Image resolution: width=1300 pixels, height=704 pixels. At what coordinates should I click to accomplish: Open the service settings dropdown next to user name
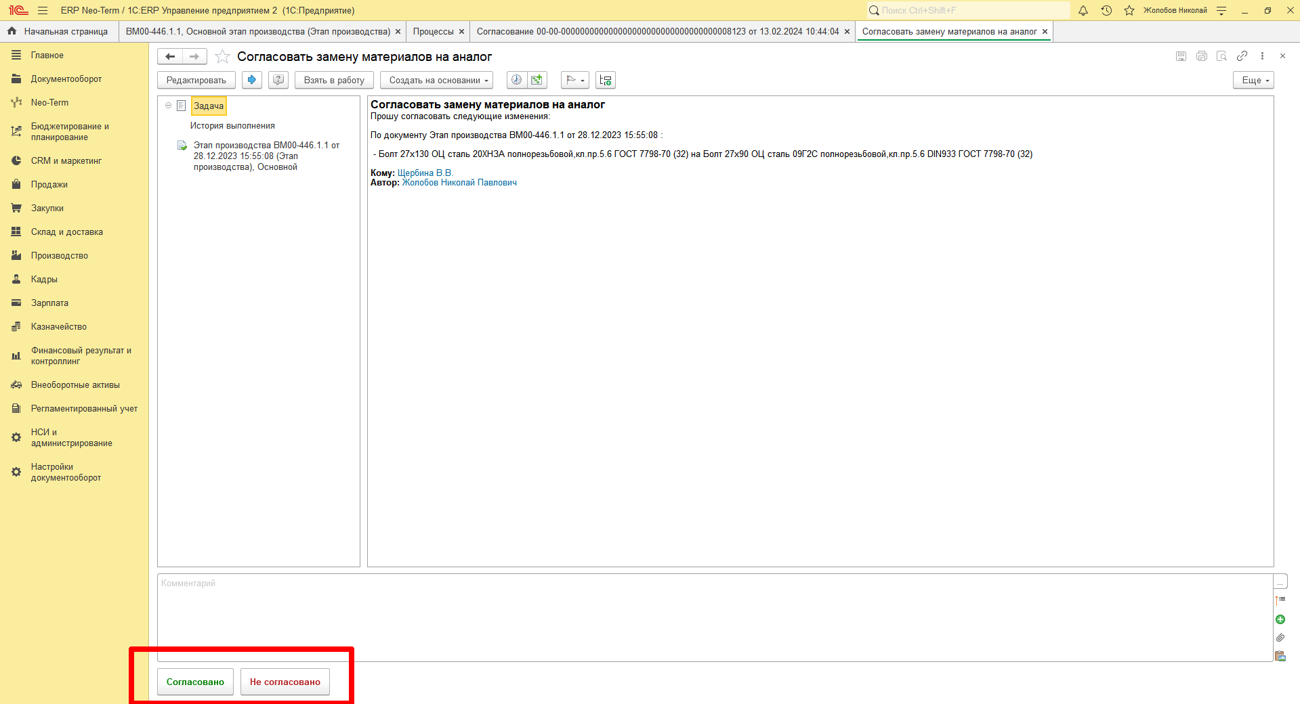coord(1221,10)
